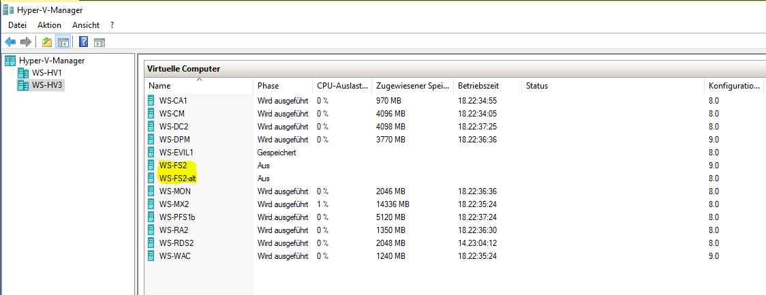Click the Up one level folder icon

coord(47,42)
